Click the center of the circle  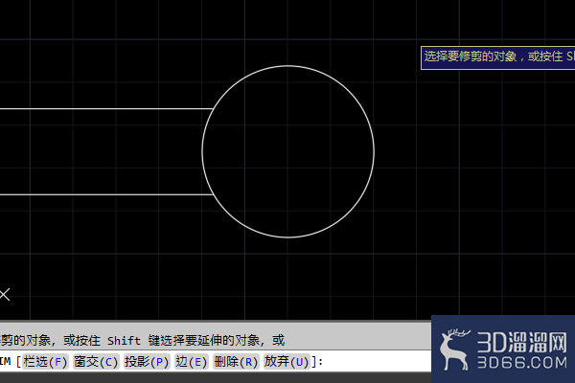tap(287, 151)
